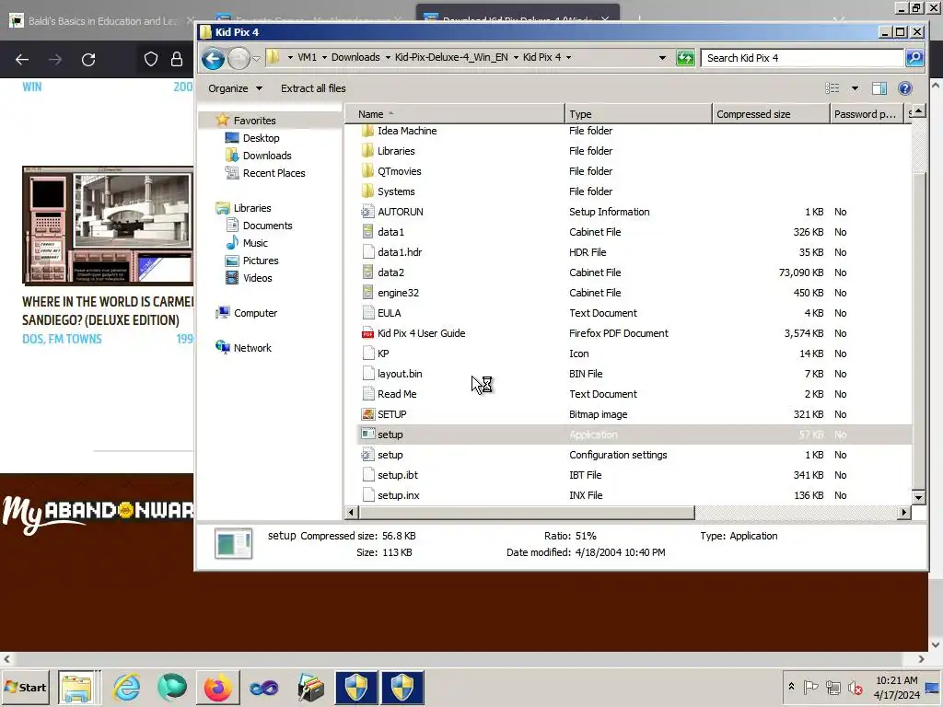Image resolution: width=943 pixels, height=707 pixels.
Task: Click the DOS, FM TOWNS platform link
Action: tap(62, 339)
